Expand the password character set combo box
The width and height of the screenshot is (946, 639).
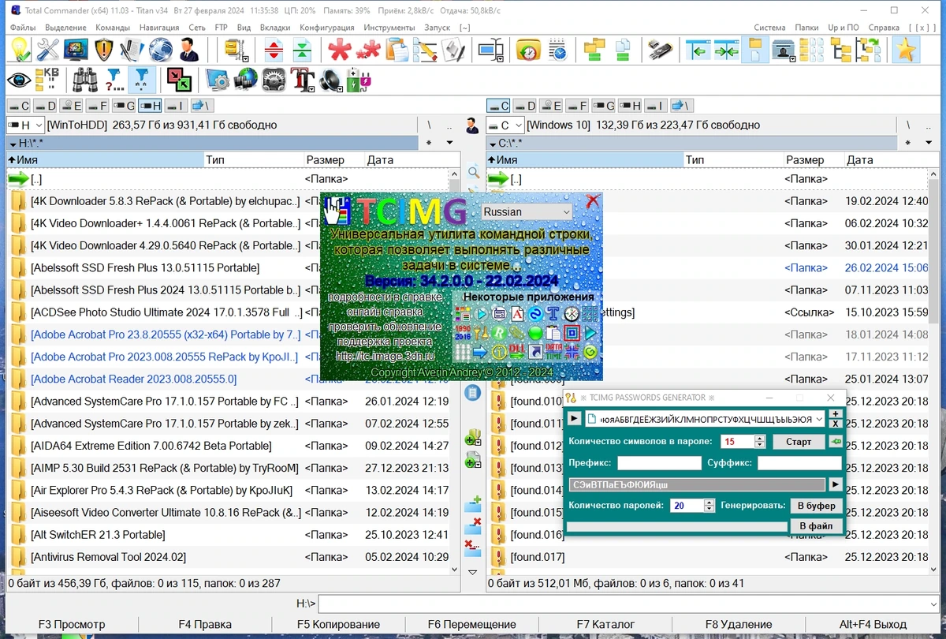point(819,418)
